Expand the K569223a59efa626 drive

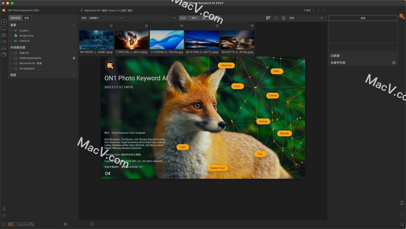click(11, 58)
